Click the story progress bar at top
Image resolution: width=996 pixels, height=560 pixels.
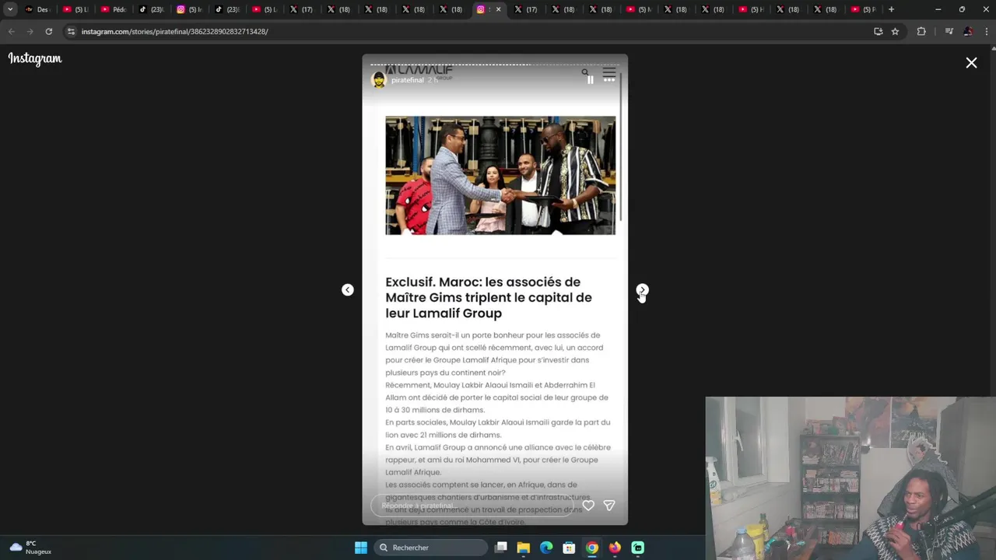click(495, 65)
